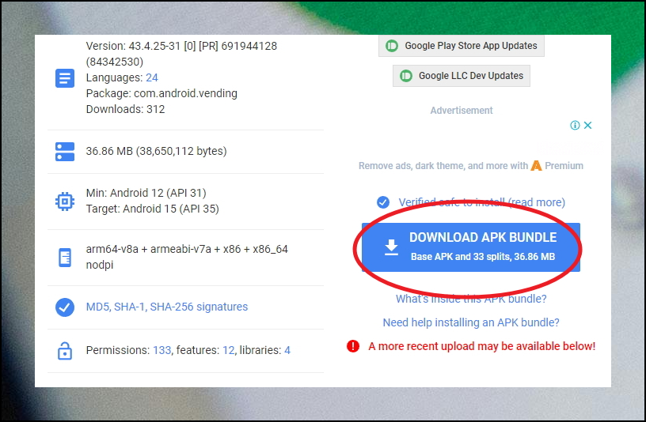Click the red warning exclamation icon
Viewport: 646px width, 422px height.
click(353, 346)
